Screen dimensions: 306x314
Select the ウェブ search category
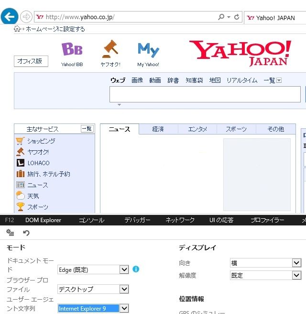pos(118,80)
